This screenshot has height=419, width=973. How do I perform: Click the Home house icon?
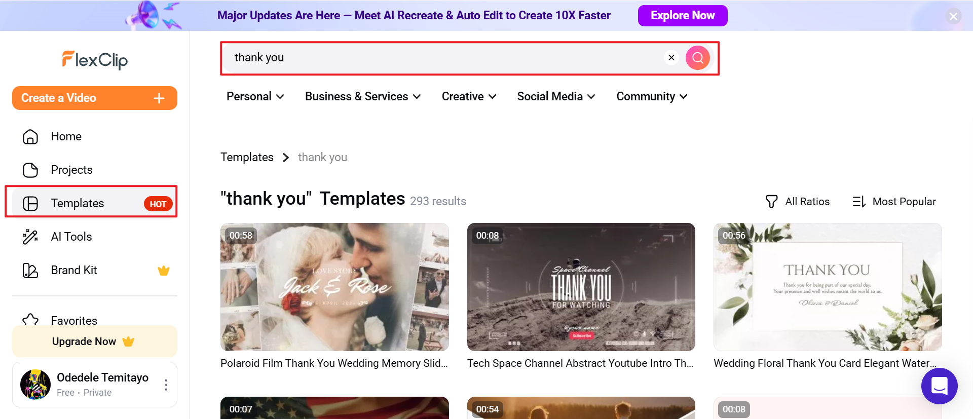pyautogui.click(x=30, y=137)
